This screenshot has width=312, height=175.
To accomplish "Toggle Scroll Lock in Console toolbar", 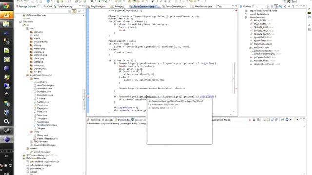I will point(268,120).
